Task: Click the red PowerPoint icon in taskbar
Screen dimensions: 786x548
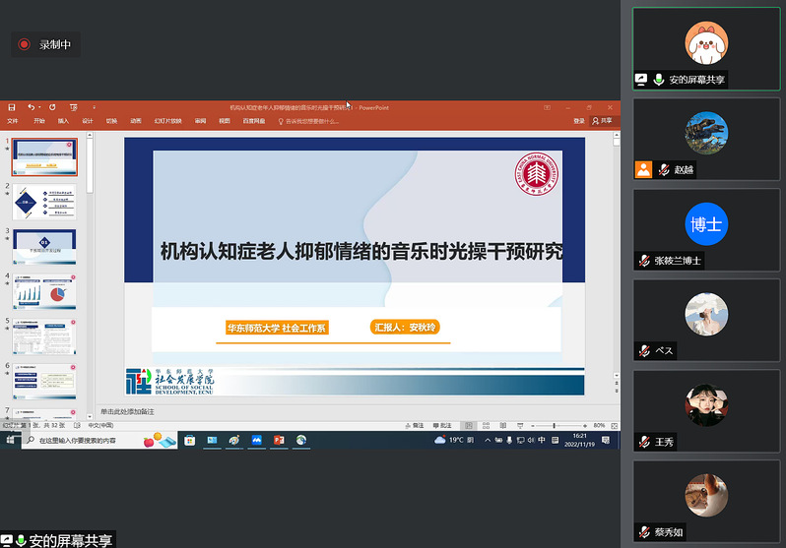Action: coord(279,441)
